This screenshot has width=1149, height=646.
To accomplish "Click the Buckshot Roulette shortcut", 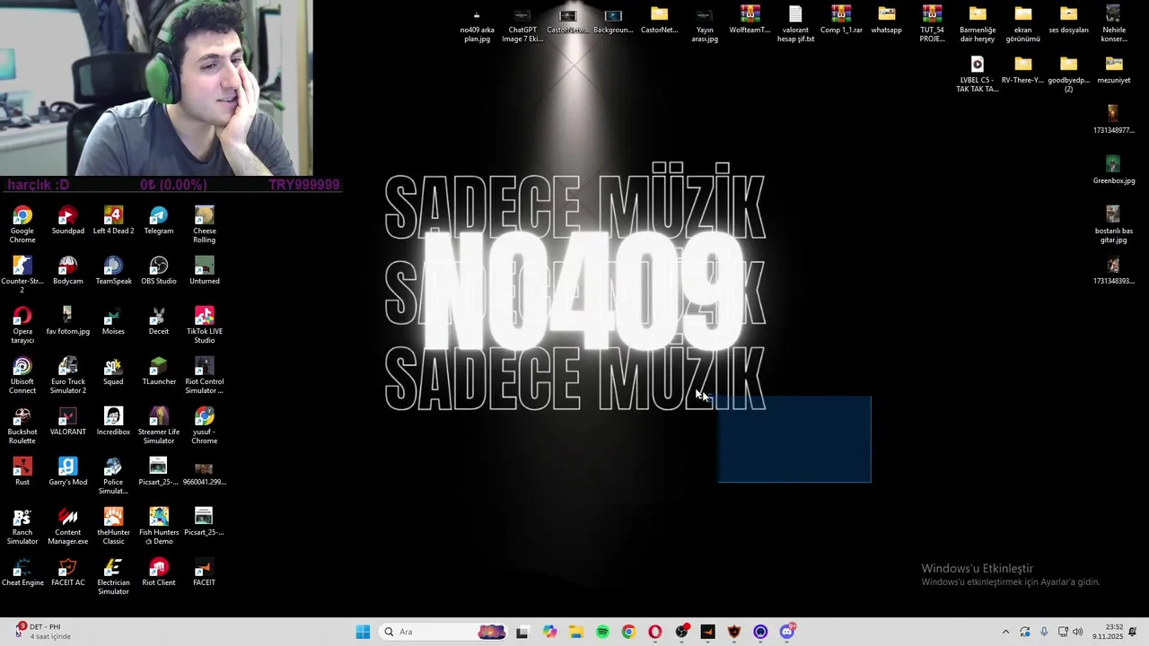I will click(22, 425).
